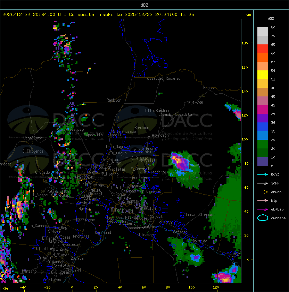The width and height of the screenshot is (289, 292).
Task: Click the yellow eburn arrow legend icon
Action: coord(263,192)
